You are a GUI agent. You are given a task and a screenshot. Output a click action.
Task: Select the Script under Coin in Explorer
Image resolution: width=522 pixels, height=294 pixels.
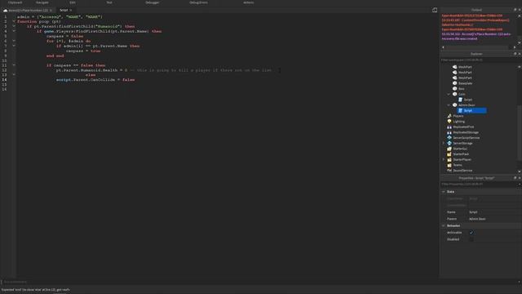click(467, 100)
